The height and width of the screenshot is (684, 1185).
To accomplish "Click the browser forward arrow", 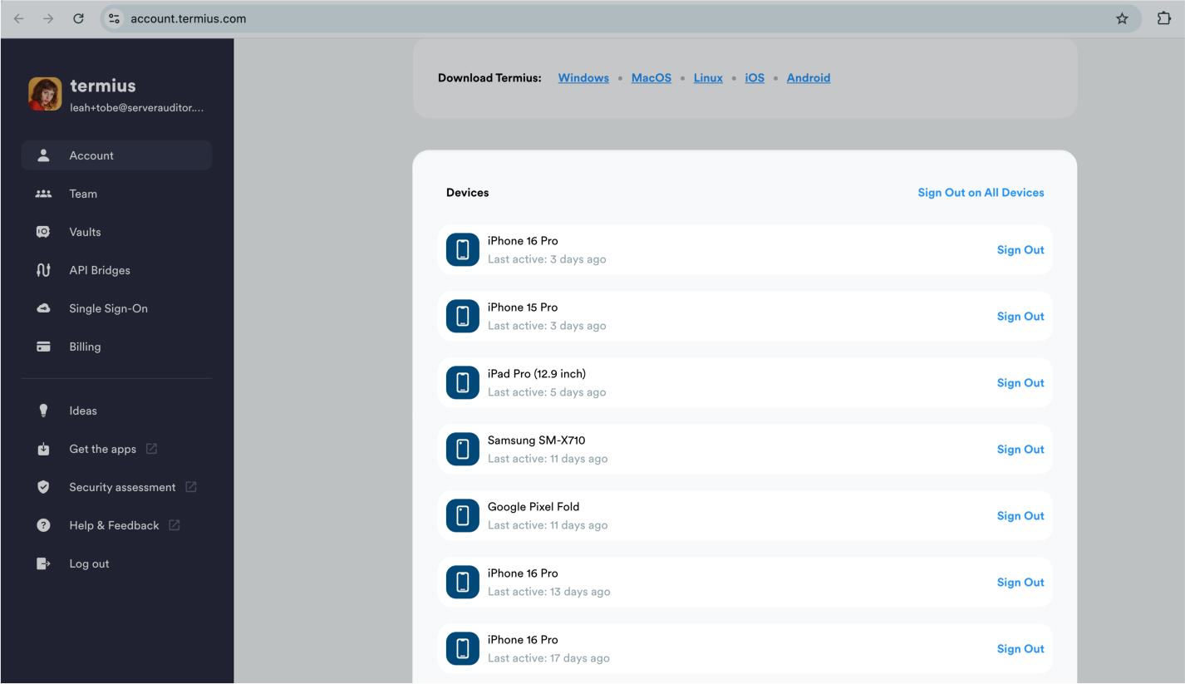I will coord(48,18).
